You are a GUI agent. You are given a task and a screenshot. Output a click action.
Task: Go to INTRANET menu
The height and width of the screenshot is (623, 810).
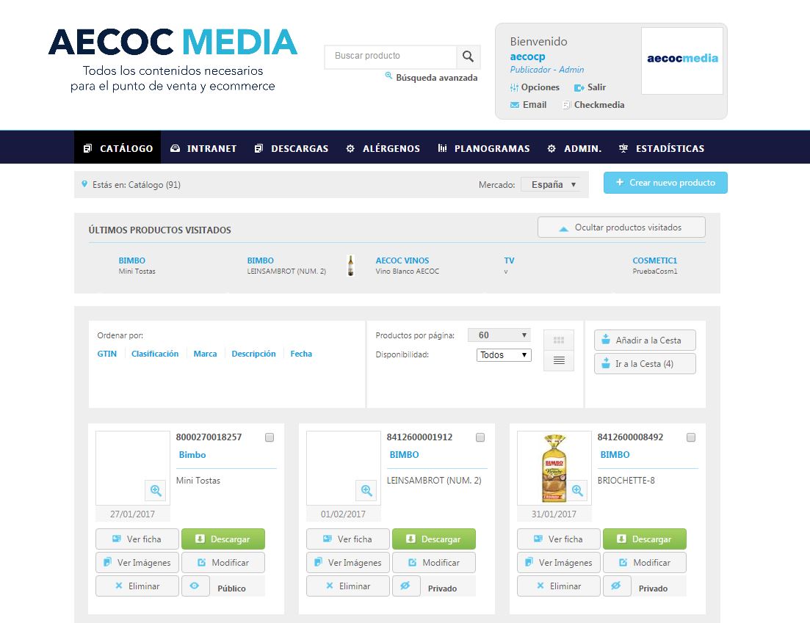pyautogui.click(x=203, y=148)
